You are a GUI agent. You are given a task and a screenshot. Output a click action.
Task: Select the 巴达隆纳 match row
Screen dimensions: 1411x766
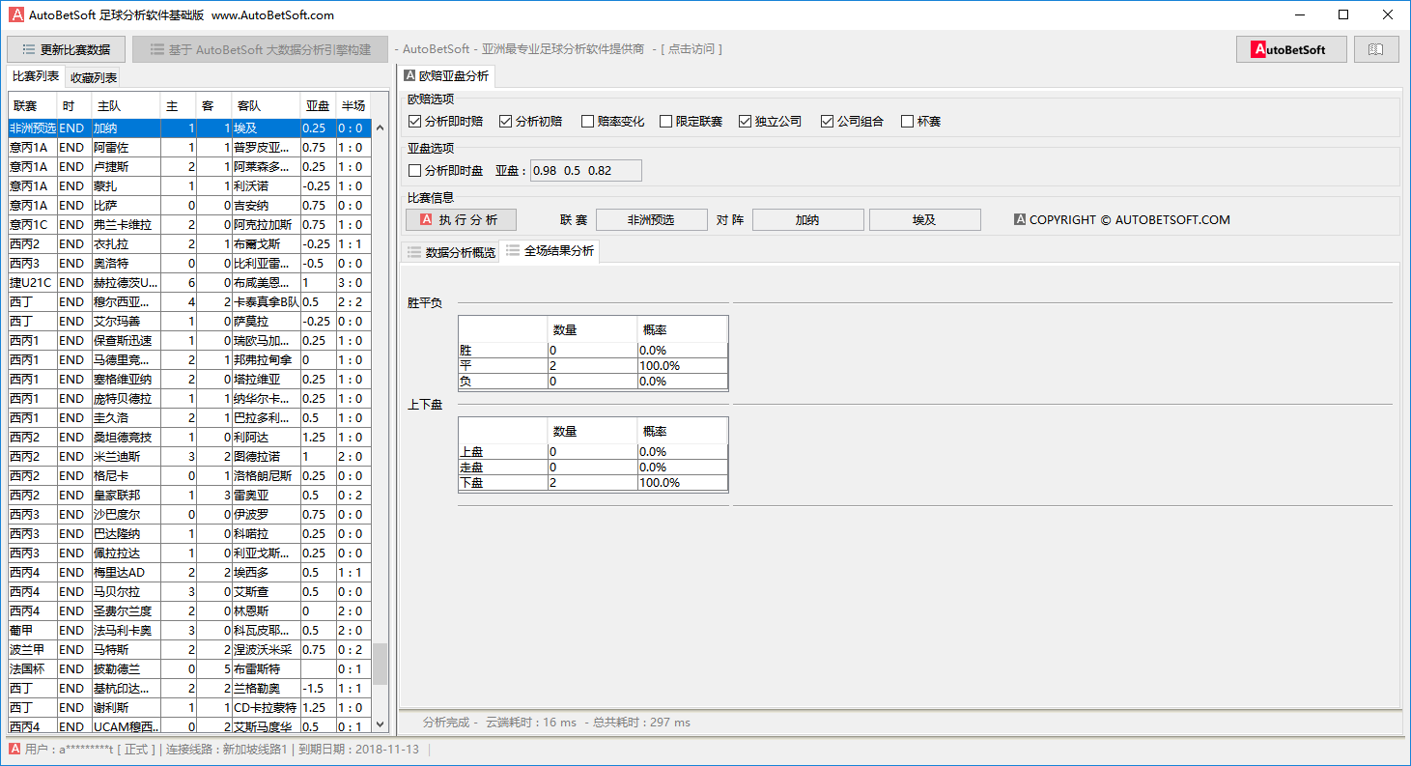(189, 534)
